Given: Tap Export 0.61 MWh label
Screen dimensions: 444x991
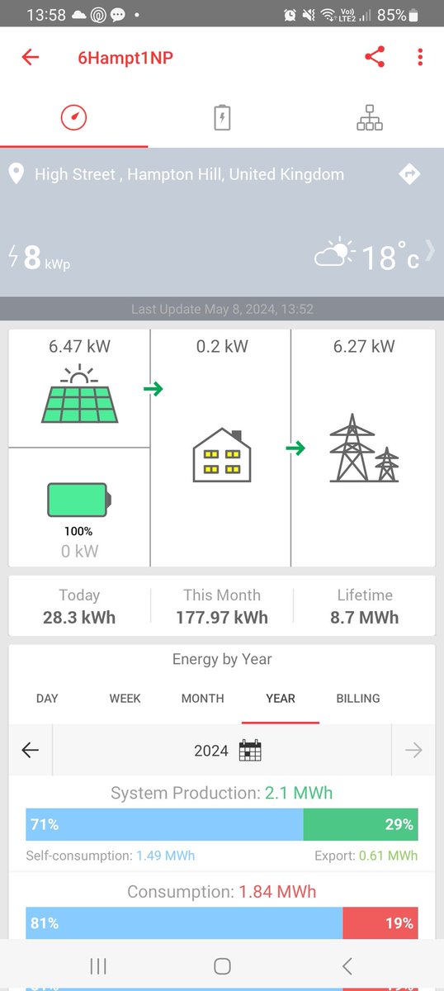Looking at the screenshot, I should pyautogui.click(x=366, y=856).
